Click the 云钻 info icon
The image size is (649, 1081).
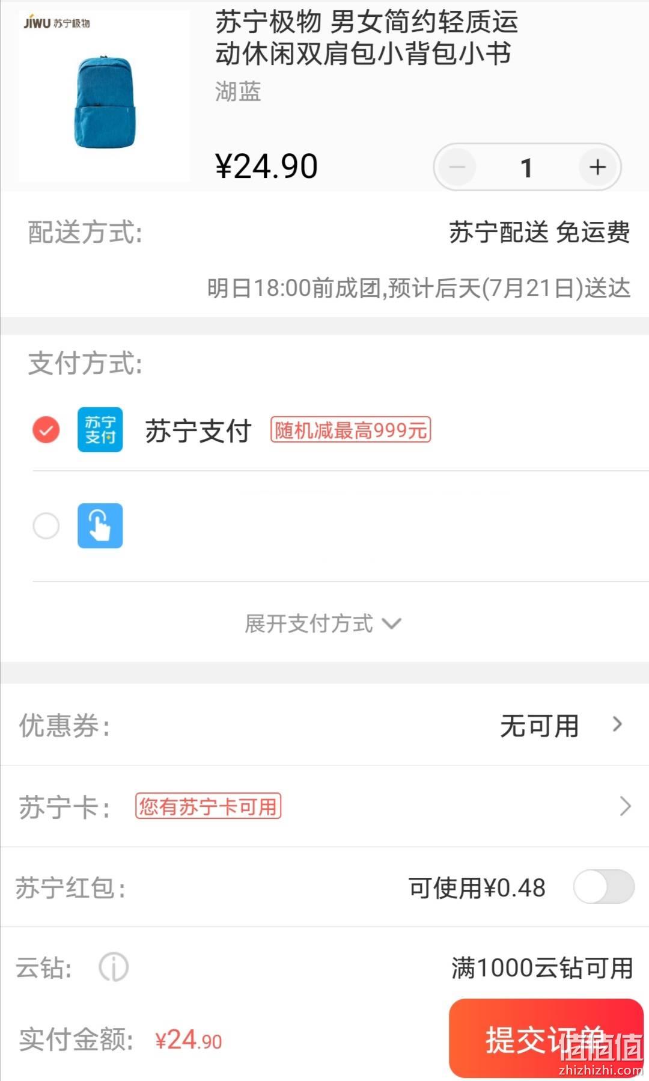click(x=114, y=967)
